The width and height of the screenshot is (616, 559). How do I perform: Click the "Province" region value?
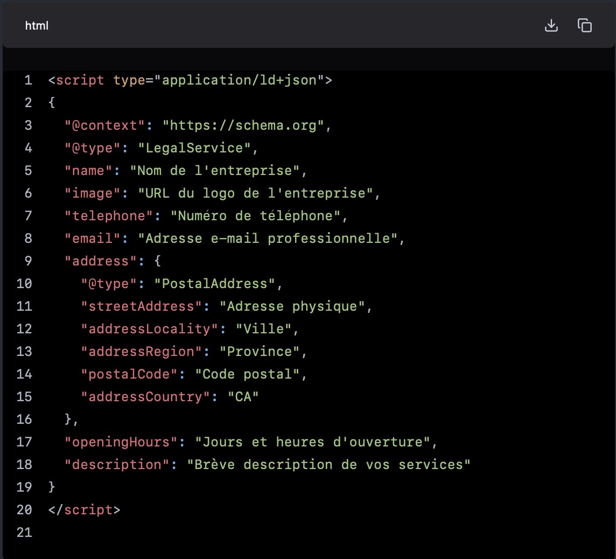click(x=260, y=352)
